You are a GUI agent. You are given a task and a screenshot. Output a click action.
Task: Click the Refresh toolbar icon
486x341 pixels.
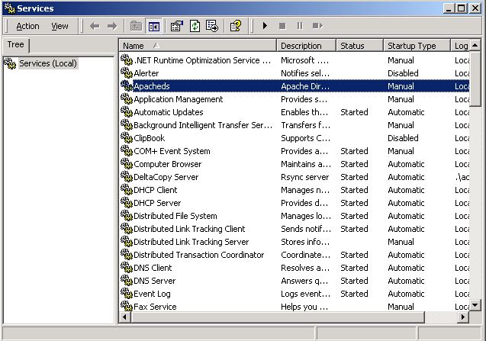tap(195, 26)
